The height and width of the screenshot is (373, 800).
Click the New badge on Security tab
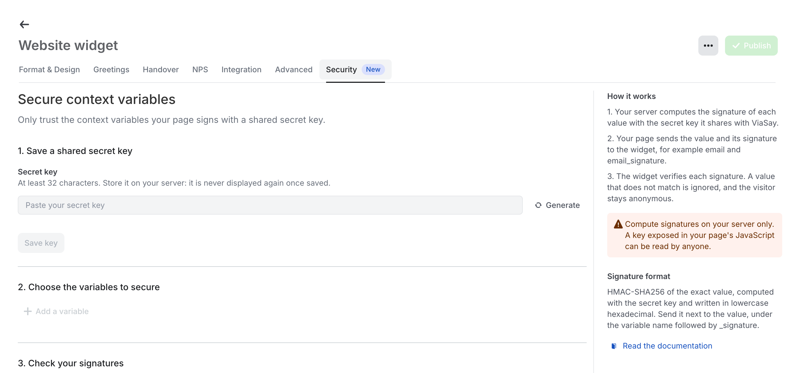[373, 69]
